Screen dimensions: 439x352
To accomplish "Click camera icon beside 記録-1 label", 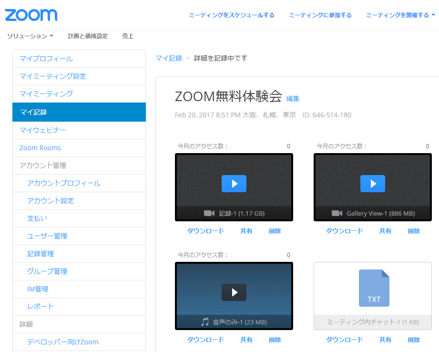I will tap(209, 213).
